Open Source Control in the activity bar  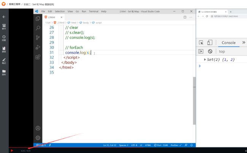pos(38,37)
